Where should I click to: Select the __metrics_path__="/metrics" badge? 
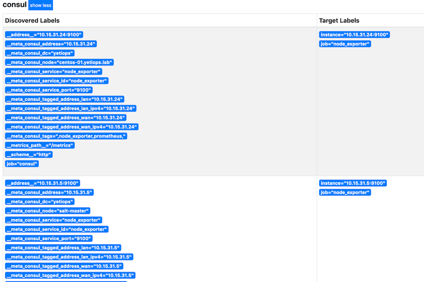pos(40,145)
